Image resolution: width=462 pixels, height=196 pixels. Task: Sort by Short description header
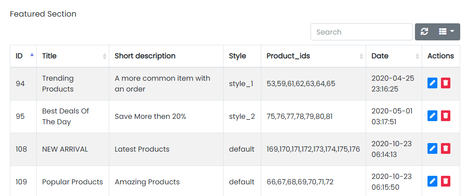[166, 56]
